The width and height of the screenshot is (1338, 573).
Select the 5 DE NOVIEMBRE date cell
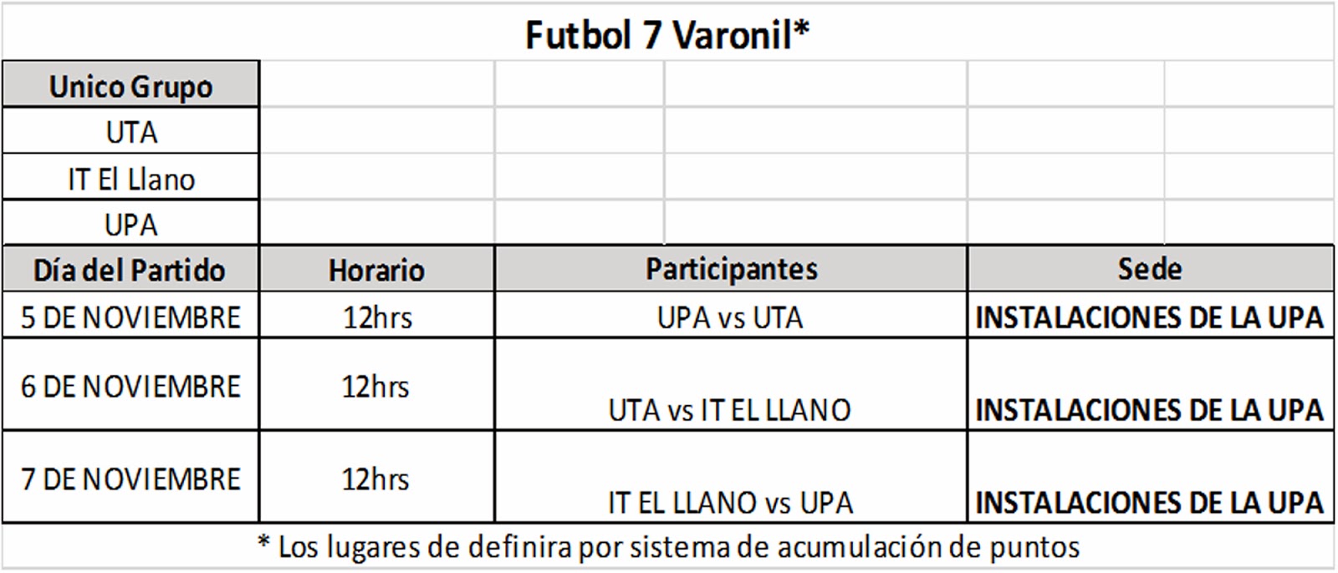(x=130, y=317)
